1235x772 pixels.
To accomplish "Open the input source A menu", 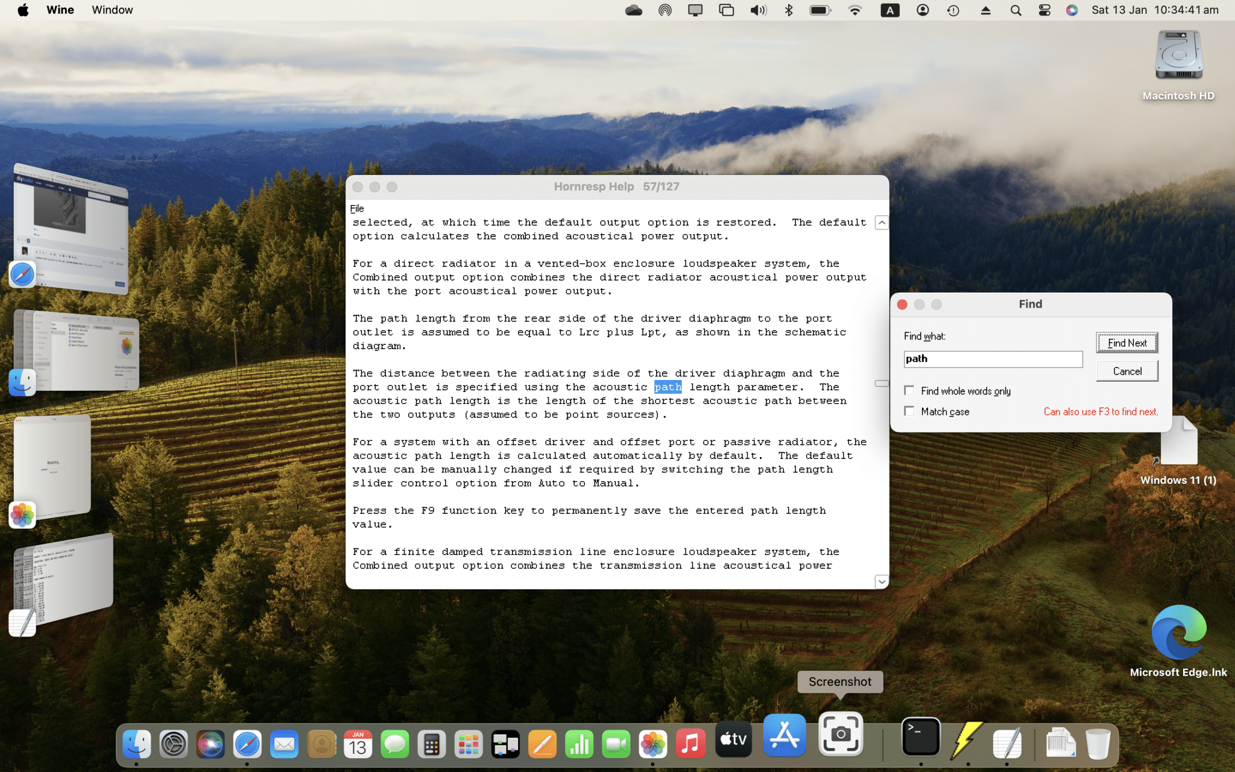I will point(890,10).
